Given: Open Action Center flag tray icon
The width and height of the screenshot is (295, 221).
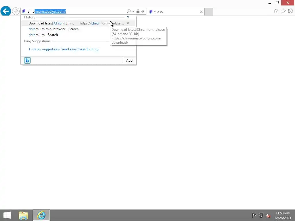Looking at the screenshot, I should [254, 215].
